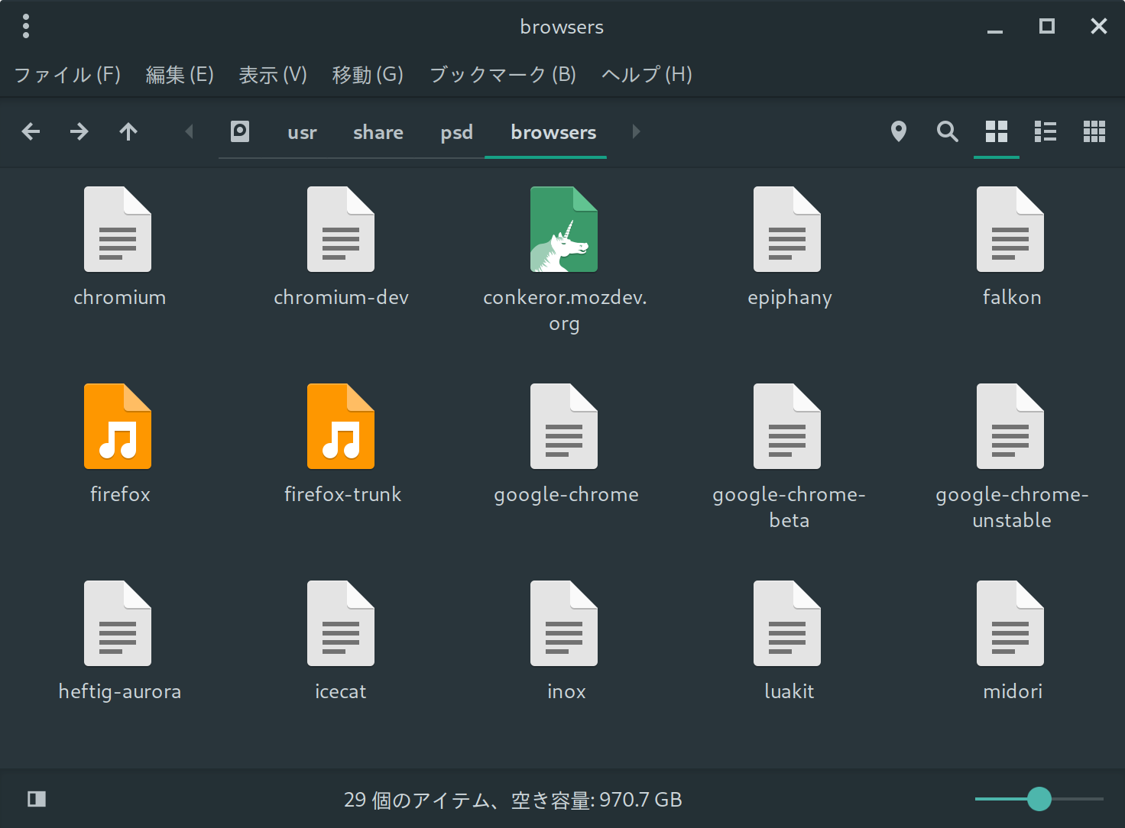Select the conkeror.mozdev.org unicorn file

[x=564, y=229]
